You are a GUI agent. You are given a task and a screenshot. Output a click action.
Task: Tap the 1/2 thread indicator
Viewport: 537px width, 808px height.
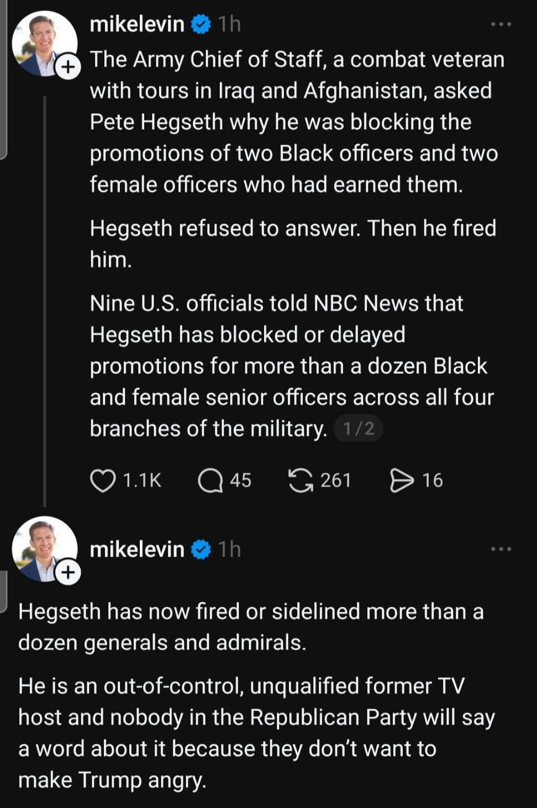[359, 429]
